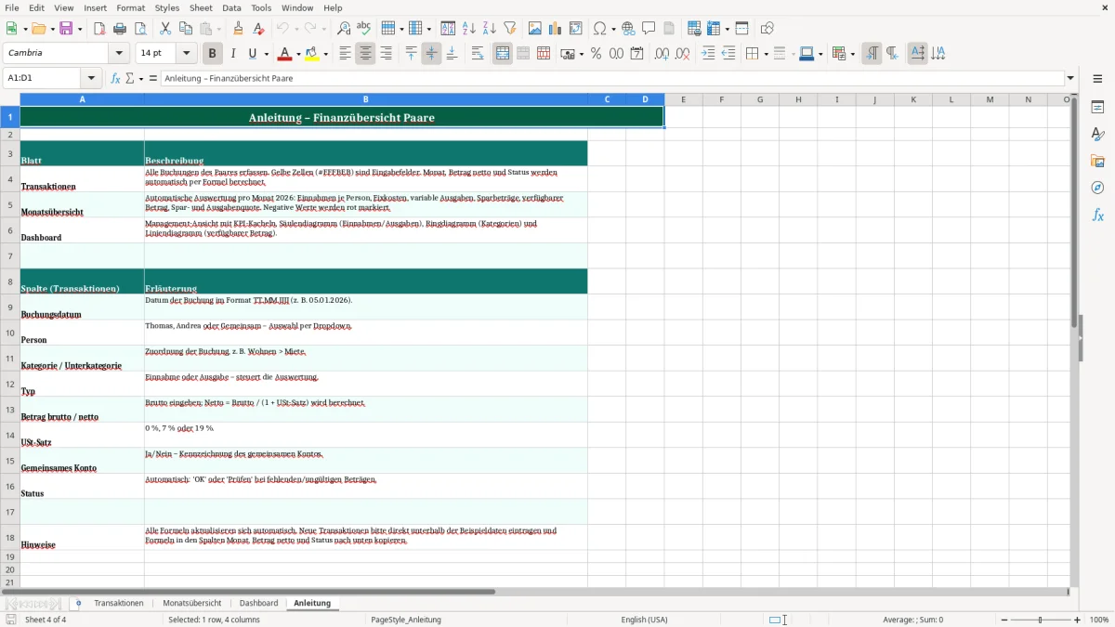Open the Format menu
Image resolution: width=1115 pixels, height=627 pixels.
[x=131, y=7]
